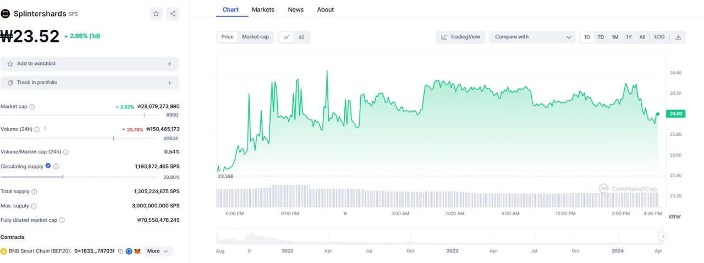
Task: Click the blue wallet icon beside contract
Action: pos(129,251)
